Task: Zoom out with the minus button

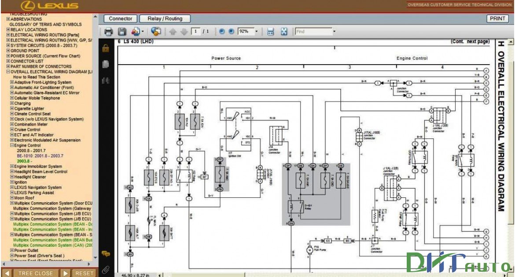Action: point(222,32)
